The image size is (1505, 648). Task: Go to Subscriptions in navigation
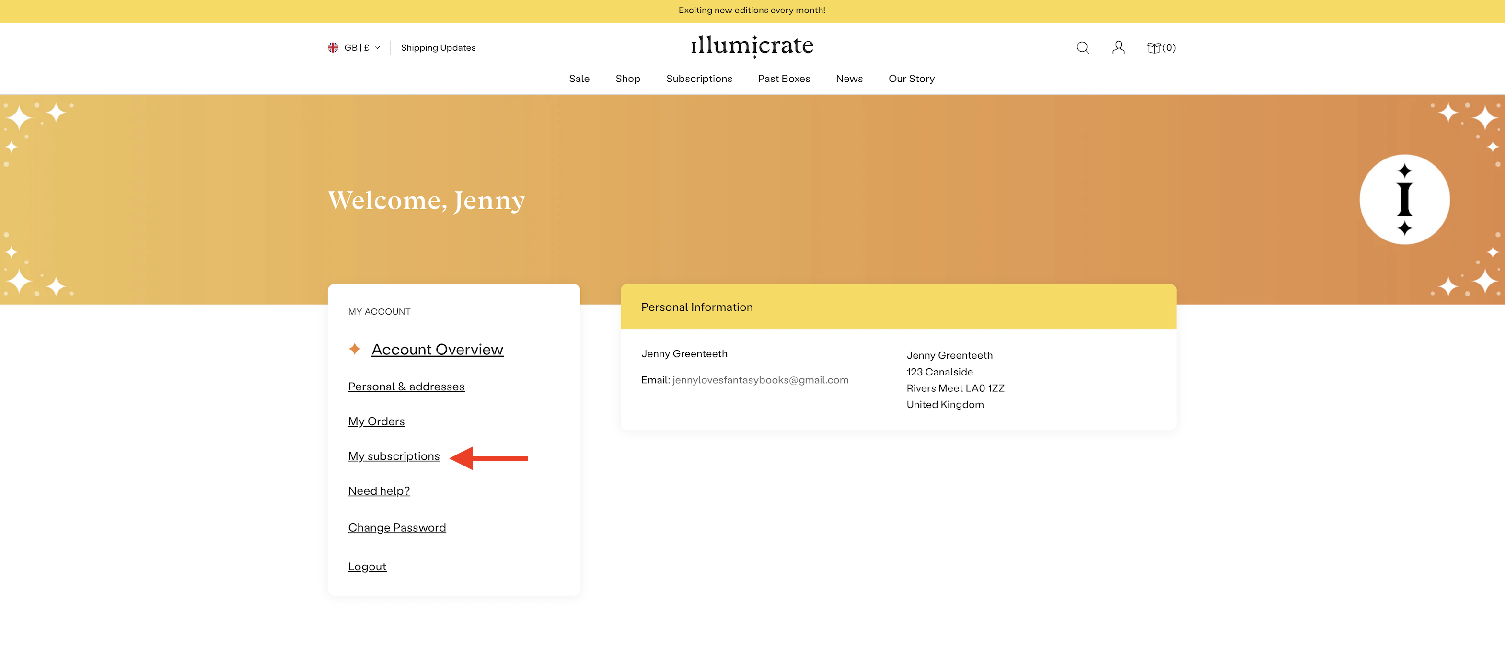pyautogui.click(x=699, y=79)
